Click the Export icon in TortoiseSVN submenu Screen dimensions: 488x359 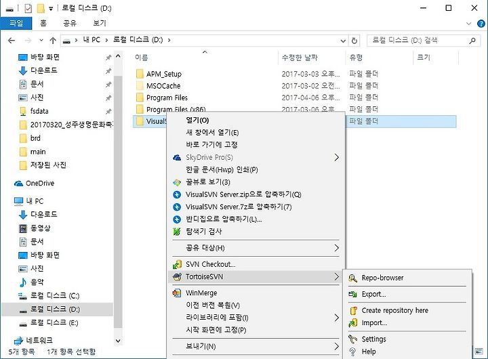click(352, 294)
